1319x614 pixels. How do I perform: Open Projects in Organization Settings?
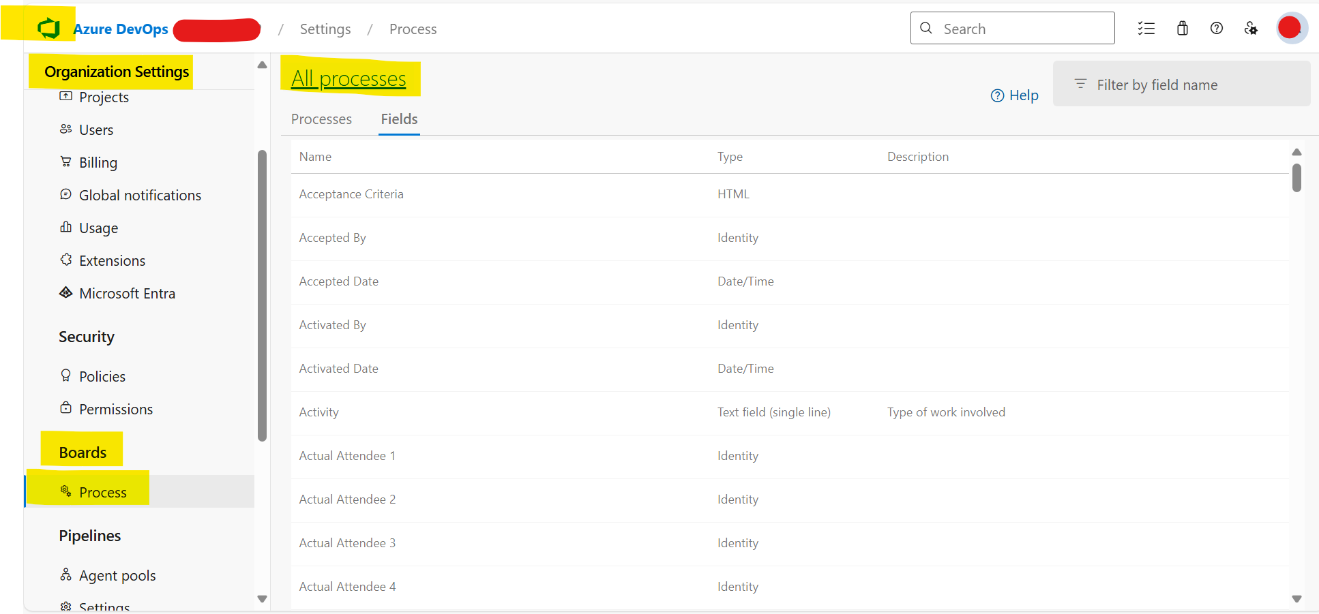[104, 97]
